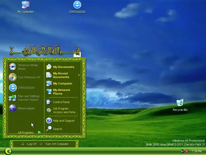Launch Windows Media Player from Start menu

coord(13,67)
